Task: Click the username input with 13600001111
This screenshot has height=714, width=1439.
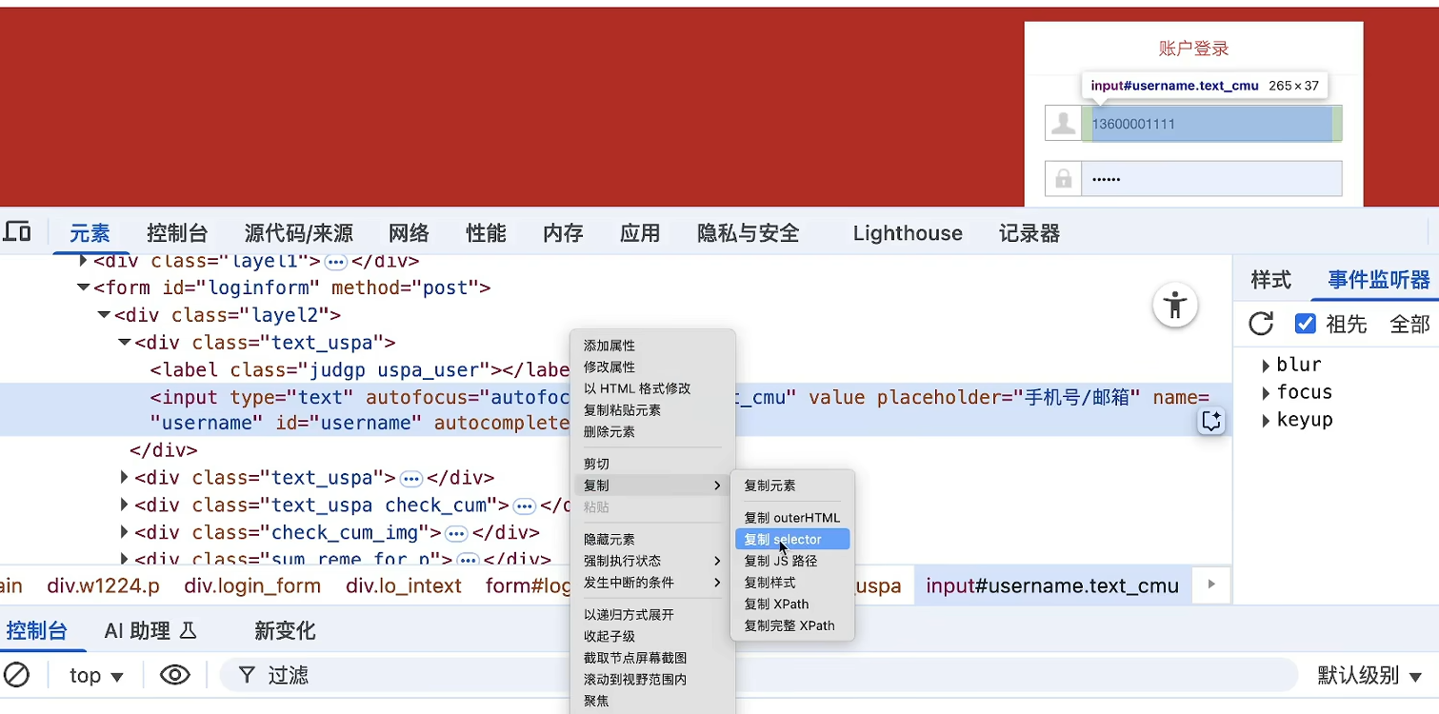Action: pyautogui.click(x=1211, y=124)
